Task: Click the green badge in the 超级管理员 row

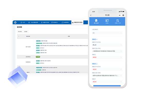Action: click(x=38, y=57)
